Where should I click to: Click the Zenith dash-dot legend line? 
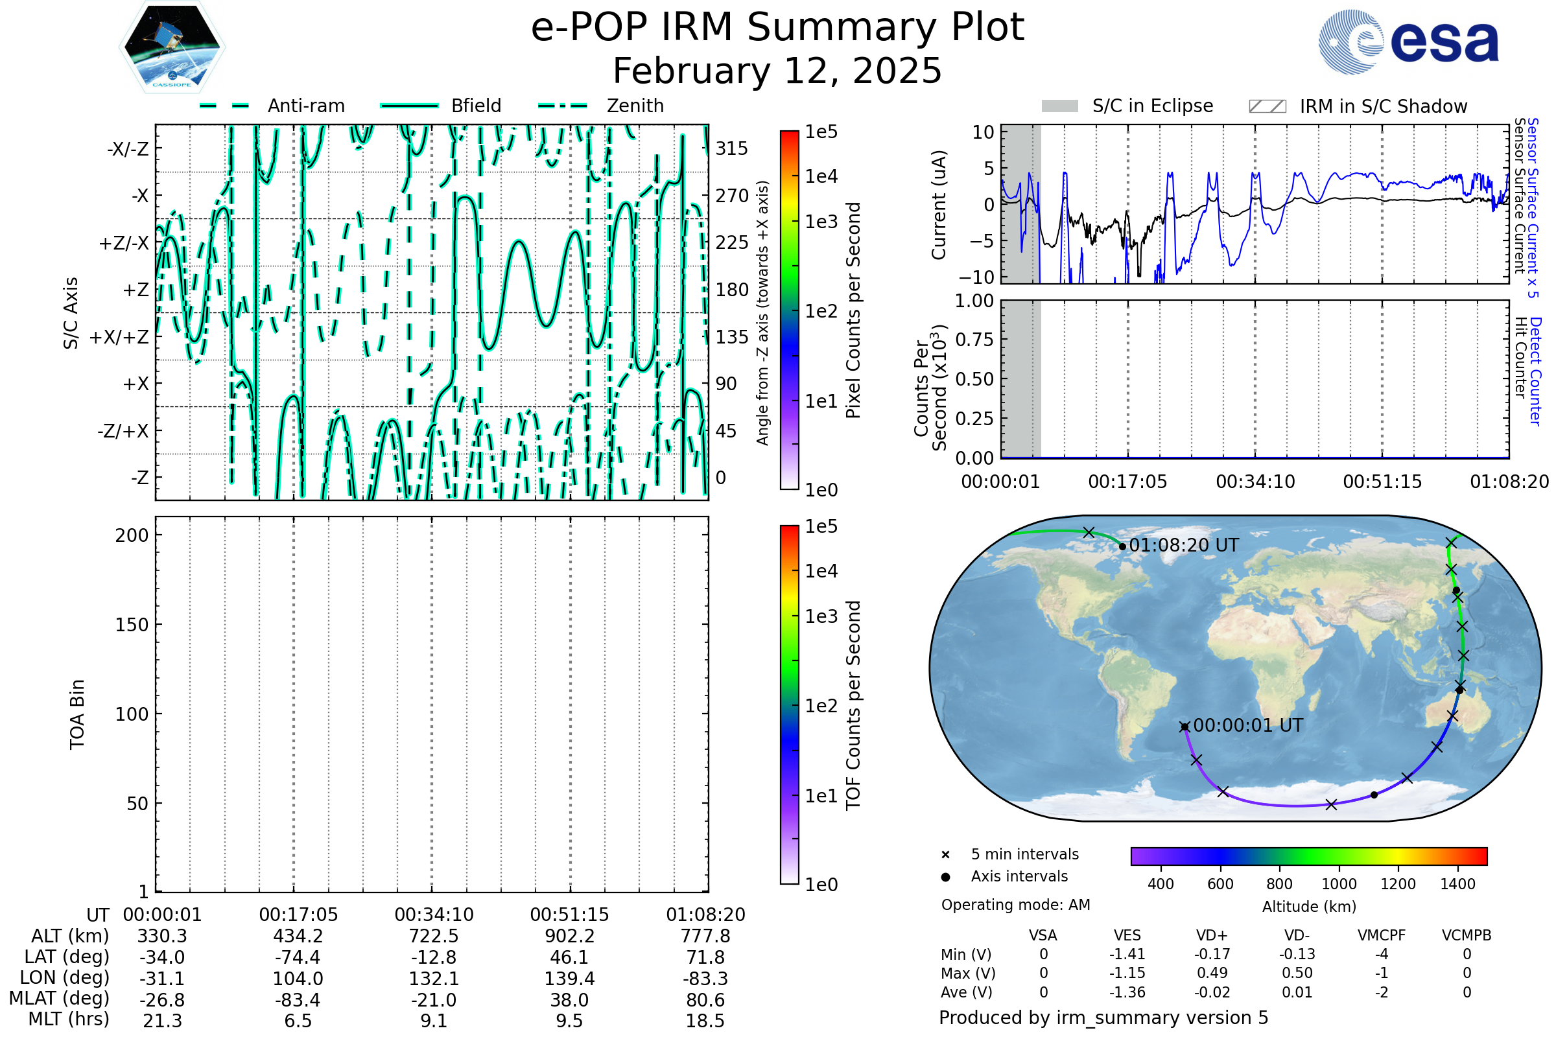click(x=563, y=106)
